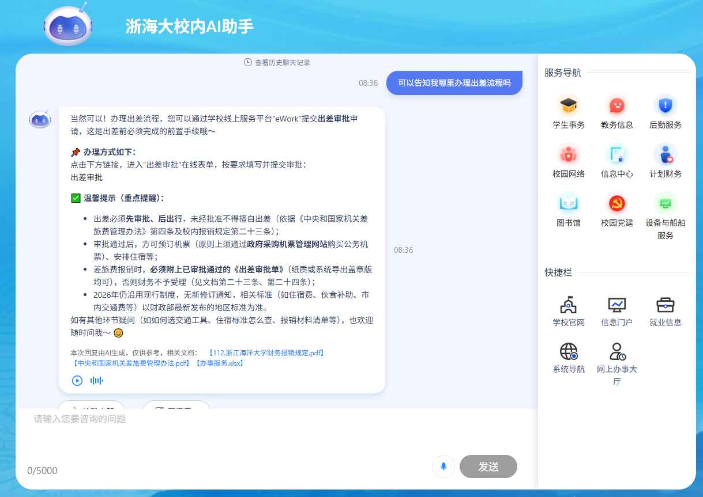Image resolution: width=703 pixels, height=497 pixels.
Task: Click the assistant avatar beside the reply
Action: pyautogui.click(x=40, y=119)
